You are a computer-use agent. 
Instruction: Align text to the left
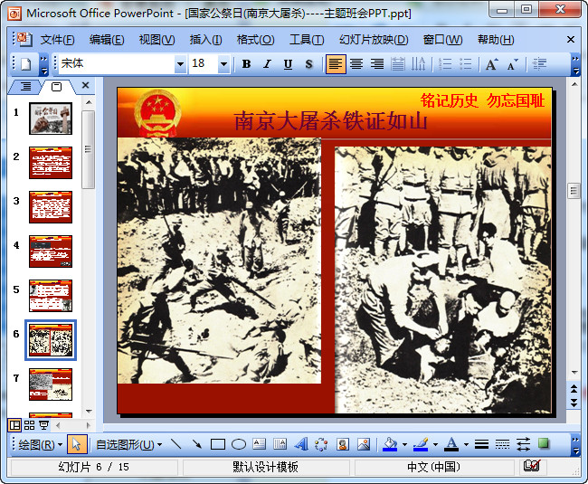pos(336,64)
